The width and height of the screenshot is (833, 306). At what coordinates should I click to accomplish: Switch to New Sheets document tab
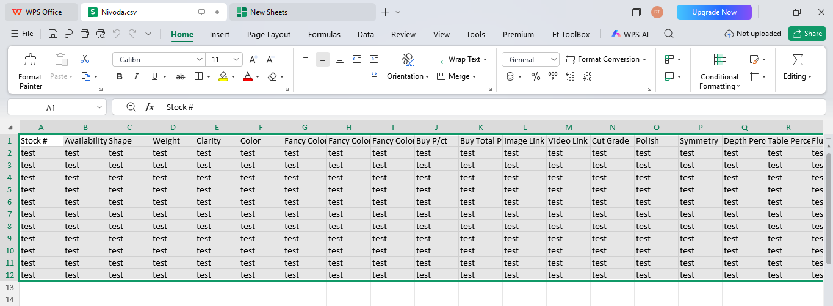302,12
